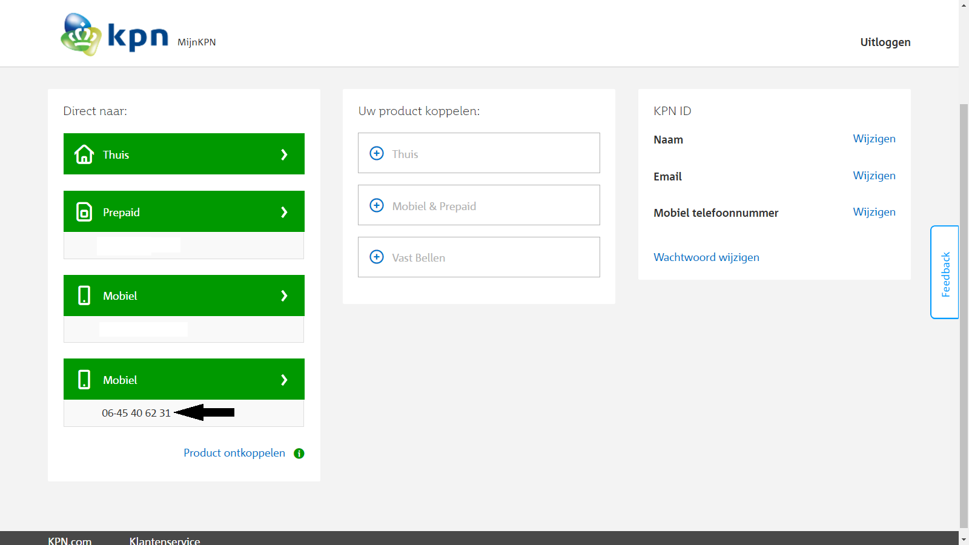
Task: Click Wijzigen next to Email
Action: [x=874, y=176]
